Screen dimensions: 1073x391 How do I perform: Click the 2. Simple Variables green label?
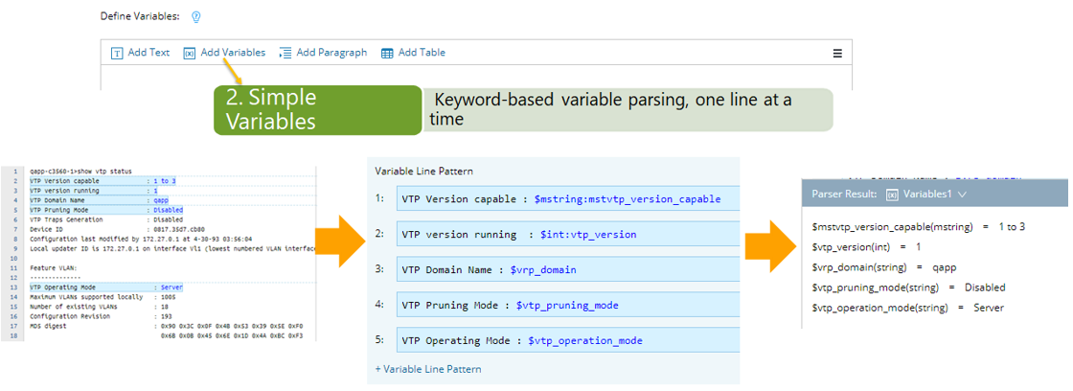click(317, 109)
